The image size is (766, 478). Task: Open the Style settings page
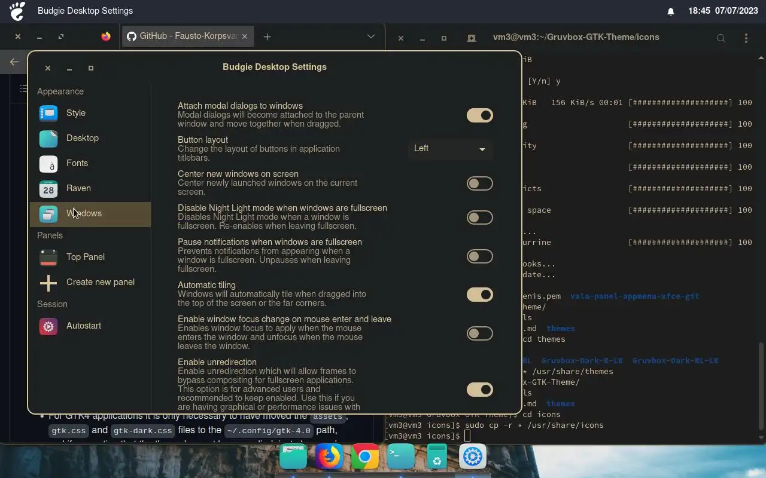click(x=90, y=113)
